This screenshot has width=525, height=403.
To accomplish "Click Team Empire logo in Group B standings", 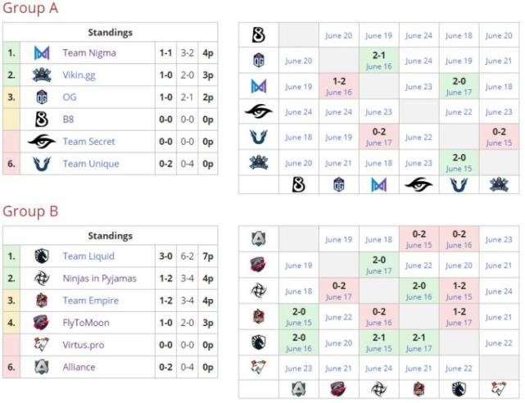I will point(42,301).
